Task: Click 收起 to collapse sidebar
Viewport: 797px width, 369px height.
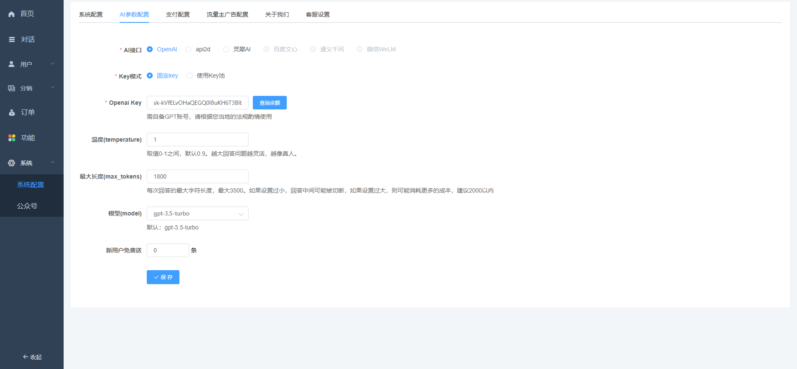Action: tap(32, 357)
